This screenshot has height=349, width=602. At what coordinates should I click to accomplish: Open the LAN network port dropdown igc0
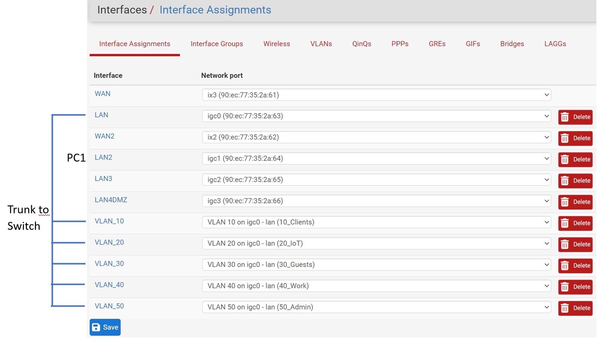[x=376, y=116]
